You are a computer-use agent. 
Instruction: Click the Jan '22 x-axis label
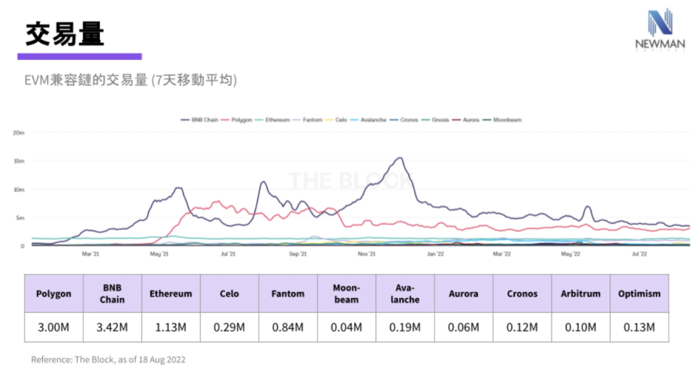[x=435, y=254]
